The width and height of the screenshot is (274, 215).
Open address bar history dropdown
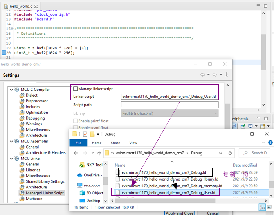[x=220, y=153]
